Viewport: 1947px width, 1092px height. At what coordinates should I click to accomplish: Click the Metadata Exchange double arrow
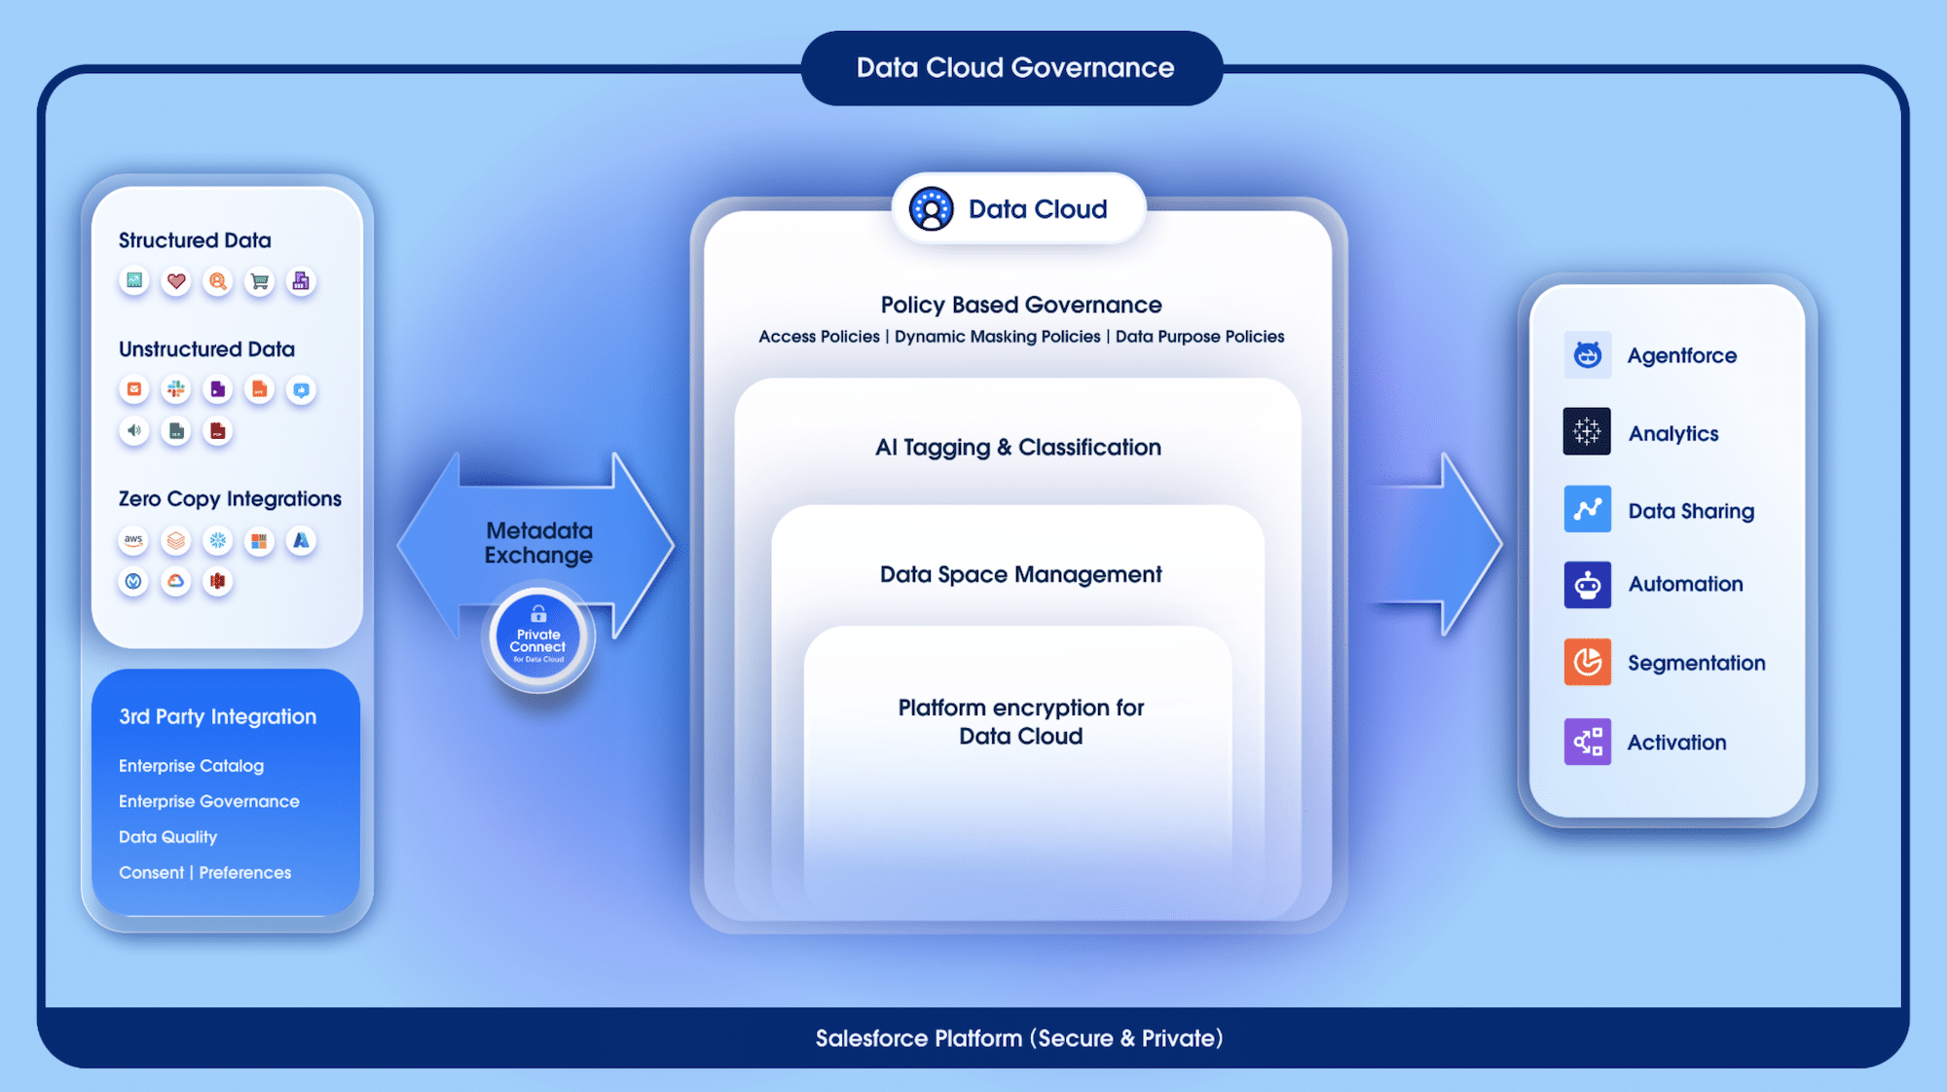(537, 542)
